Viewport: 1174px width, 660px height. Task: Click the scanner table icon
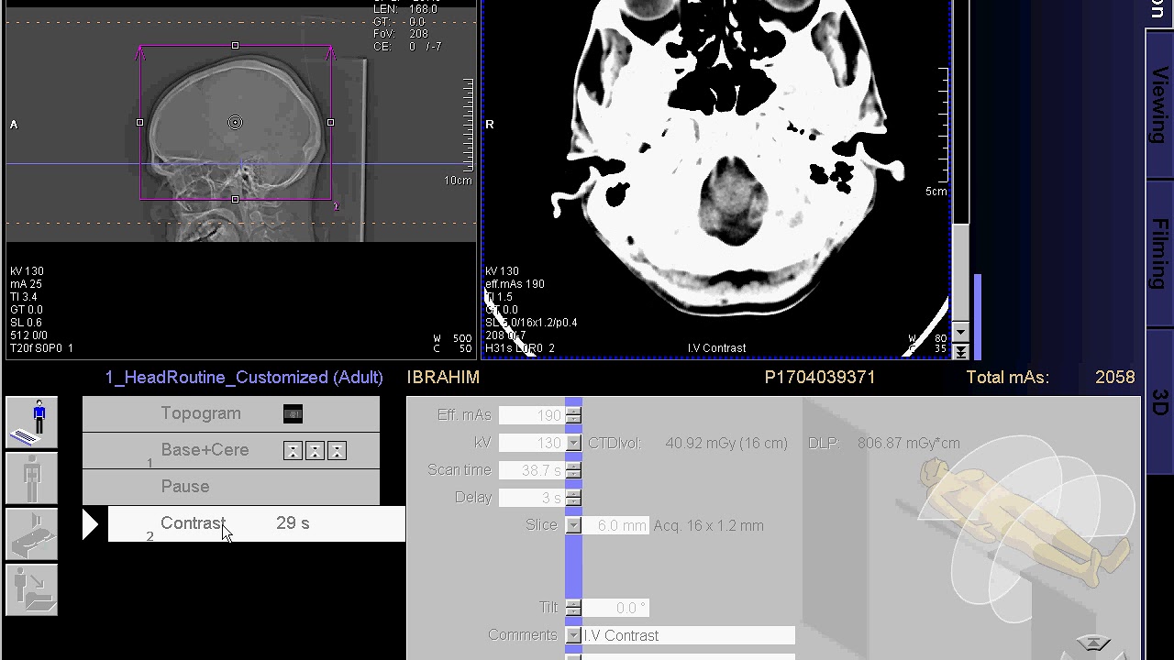(32, 533)
